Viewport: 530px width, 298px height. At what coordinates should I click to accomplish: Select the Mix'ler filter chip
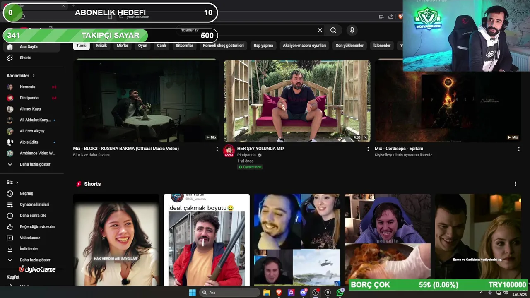tap(123, 46)
